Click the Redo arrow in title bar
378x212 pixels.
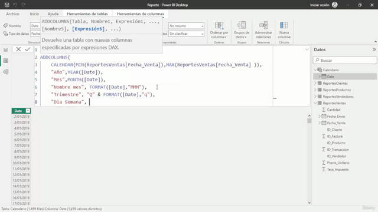[x=24, y=5]
